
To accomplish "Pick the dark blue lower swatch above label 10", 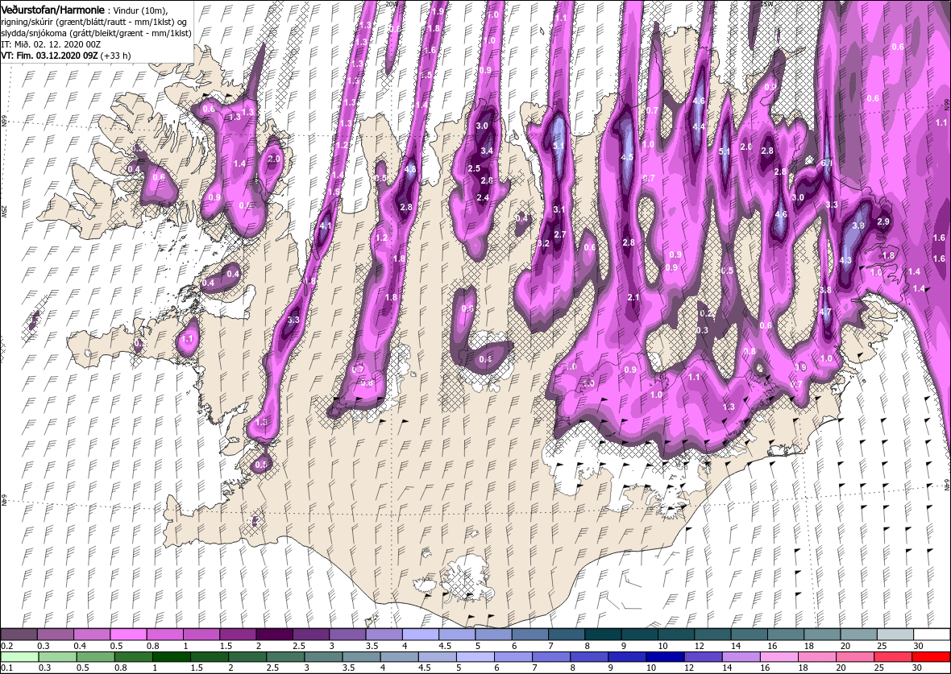I will [664, 658].
